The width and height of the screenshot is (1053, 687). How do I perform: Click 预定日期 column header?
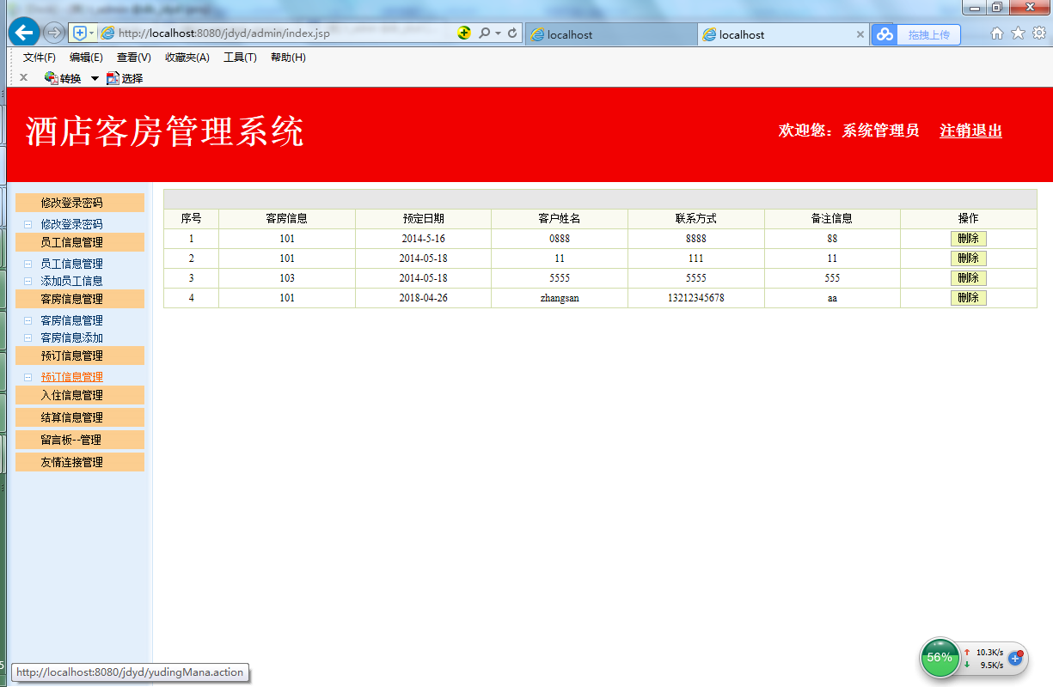424,219
